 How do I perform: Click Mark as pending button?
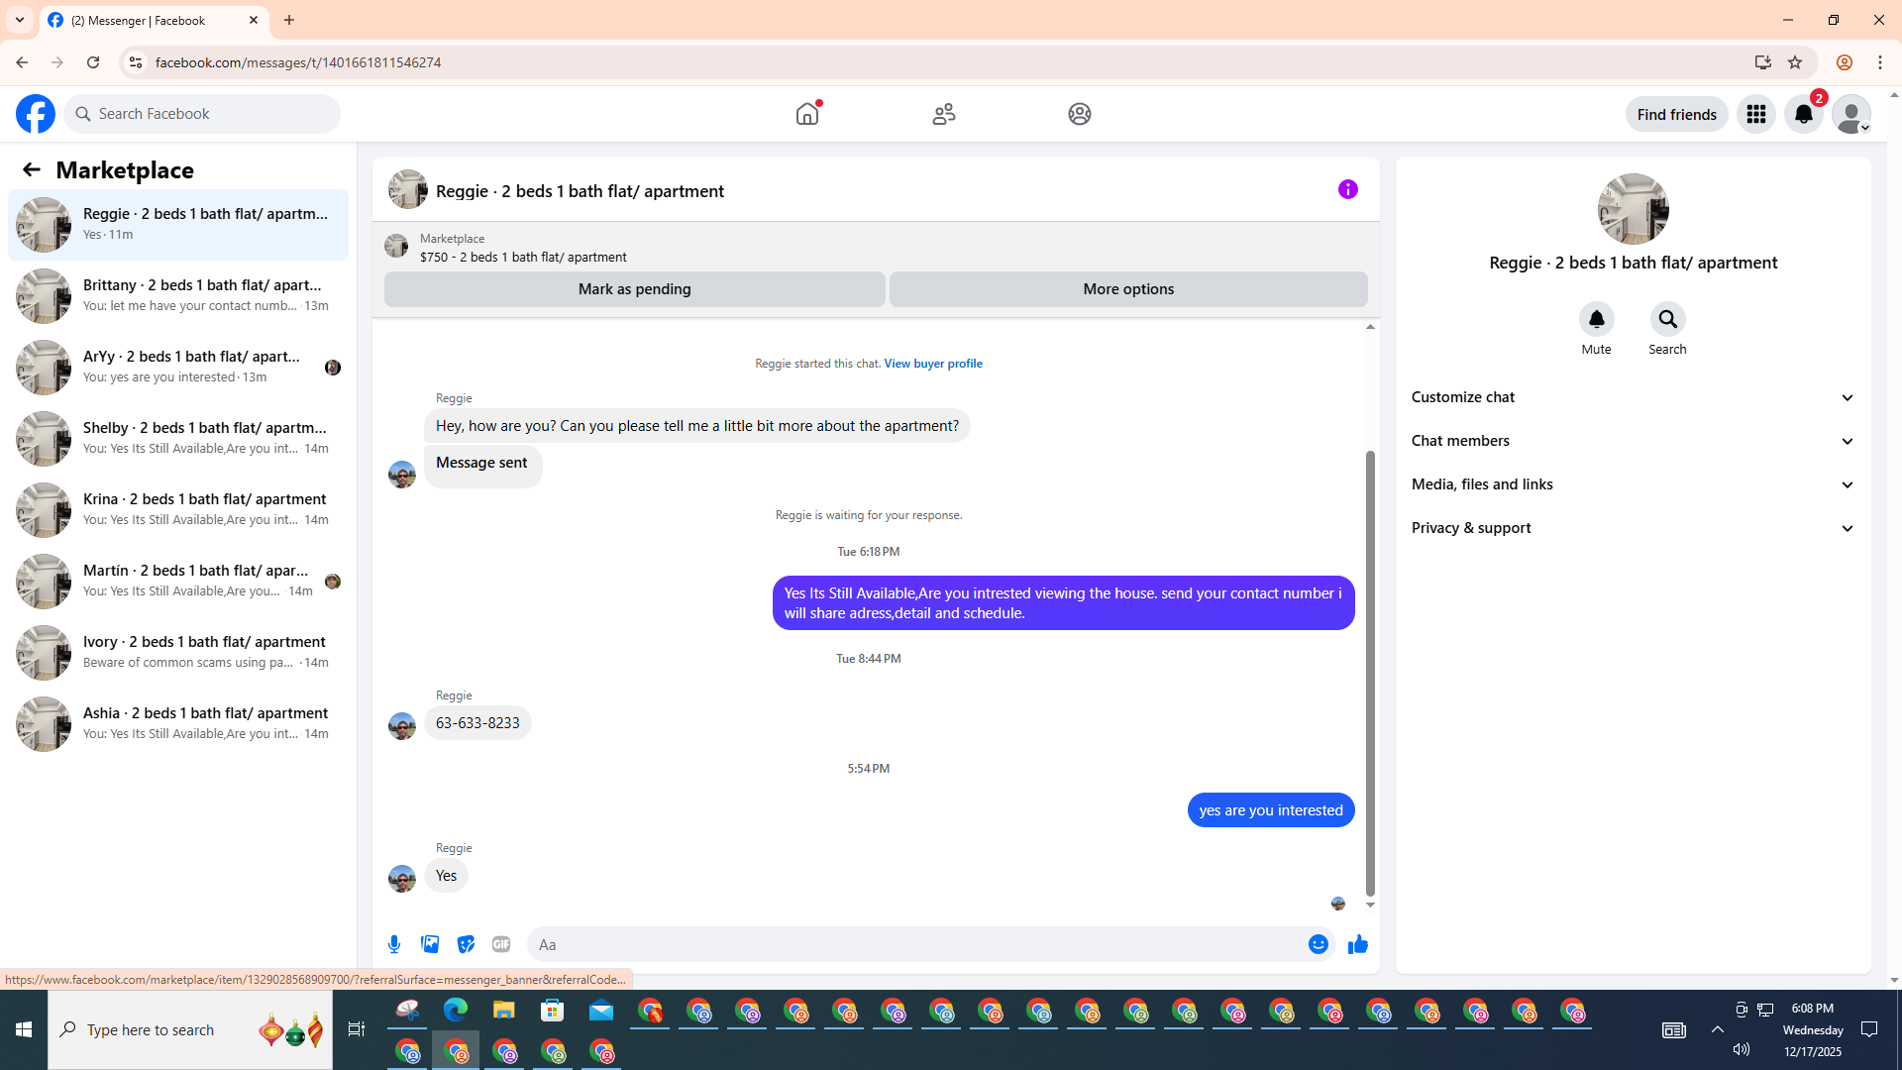634,289
